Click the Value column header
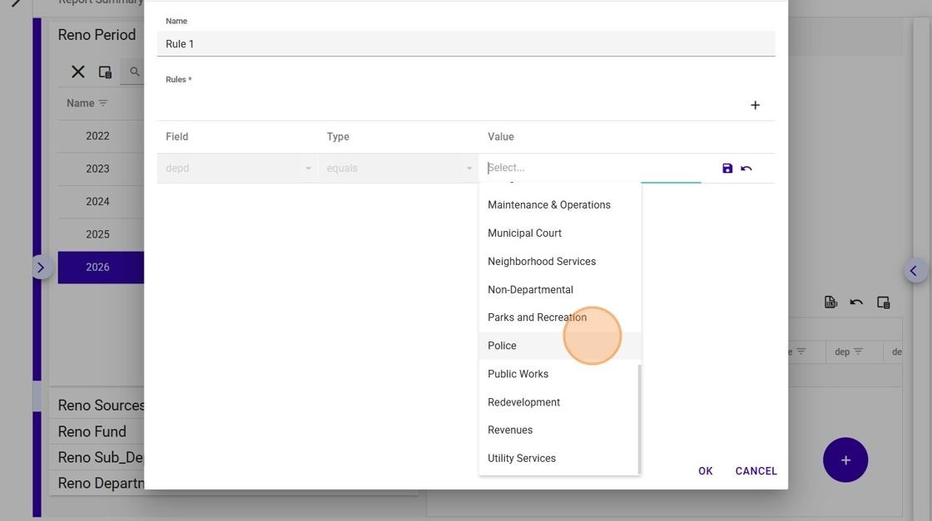Image resolution: width=932 pixels, height=521 pixels. (x=501, y=136)
